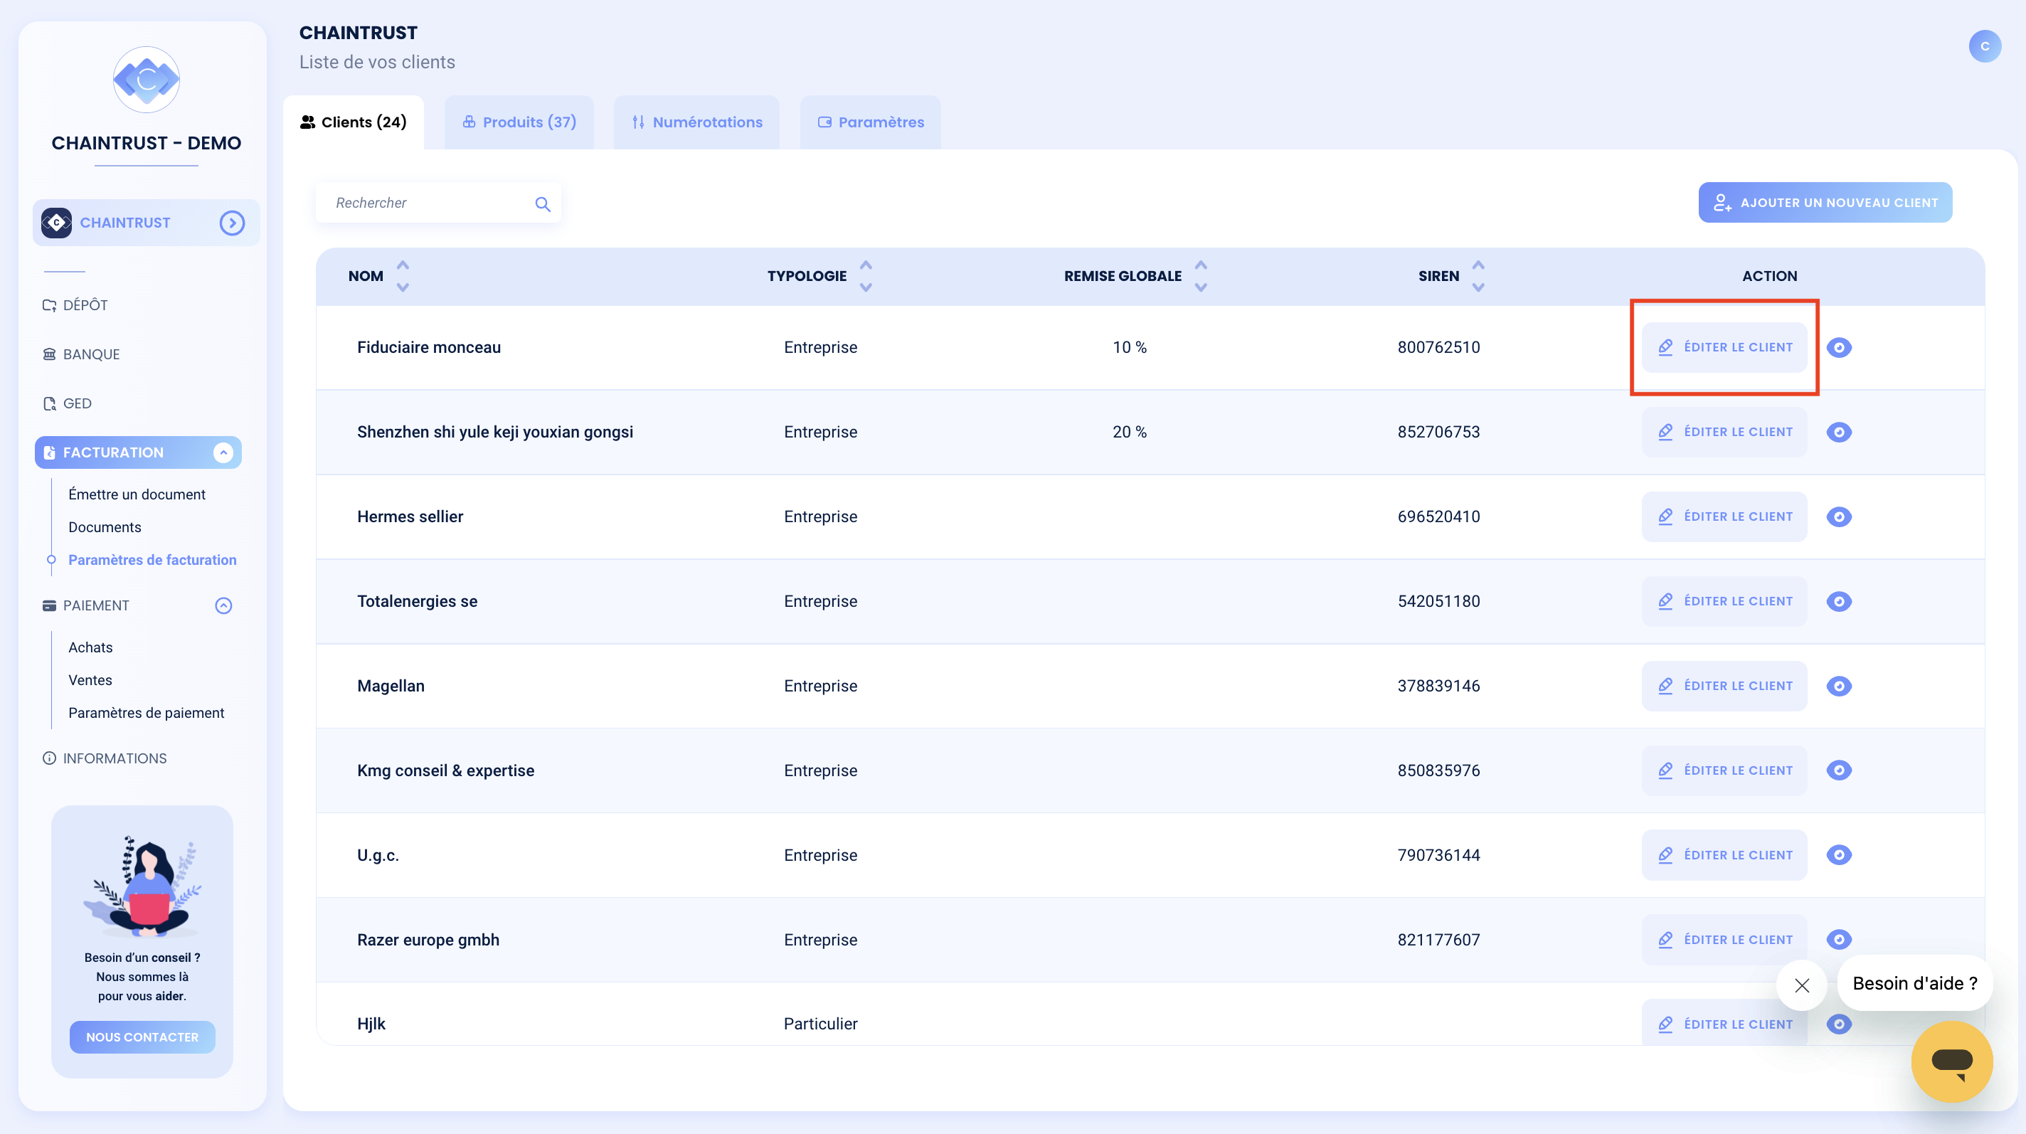Click the Paiement card icon
The image size is (2026, 1134).
pyautogui.click(x=49, y=605)
